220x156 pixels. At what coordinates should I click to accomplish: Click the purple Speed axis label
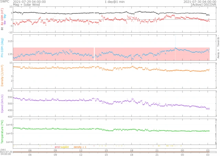coord(2,104)
